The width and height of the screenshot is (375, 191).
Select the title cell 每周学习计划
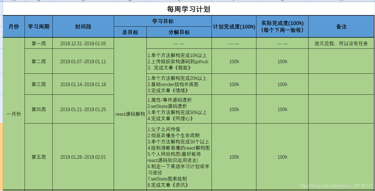point(189,9)
